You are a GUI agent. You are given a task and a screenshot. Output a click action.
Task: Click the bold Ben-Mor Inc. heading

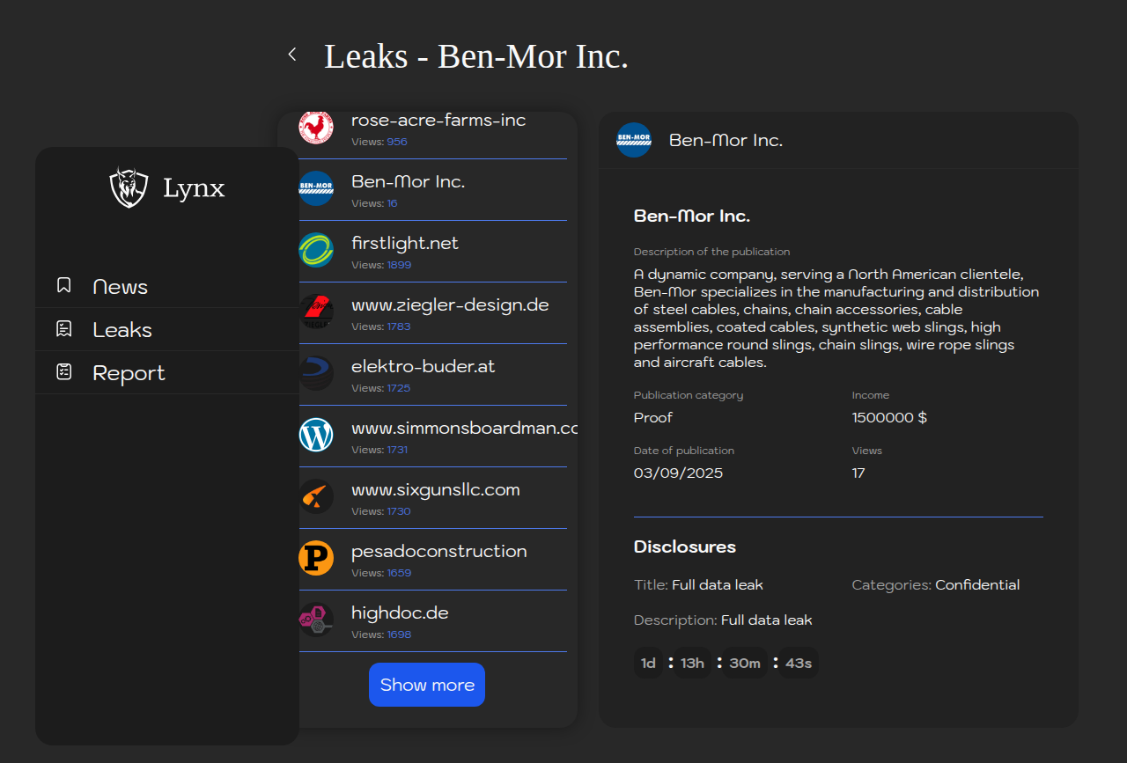(x=692, y=216)
